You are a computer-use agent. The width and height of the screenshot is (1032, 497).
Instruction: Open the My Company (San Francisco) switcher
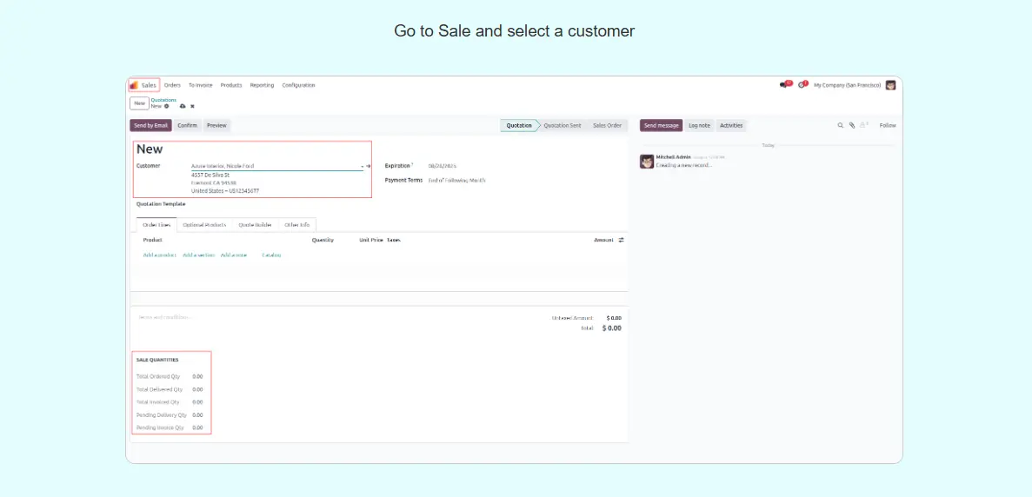coord(847,85)
